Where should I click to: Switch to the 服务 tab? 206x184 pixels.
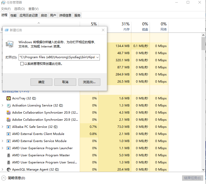point(77,16)
